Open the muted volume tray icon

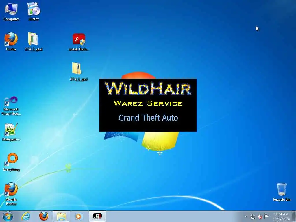tap(260, 217)
